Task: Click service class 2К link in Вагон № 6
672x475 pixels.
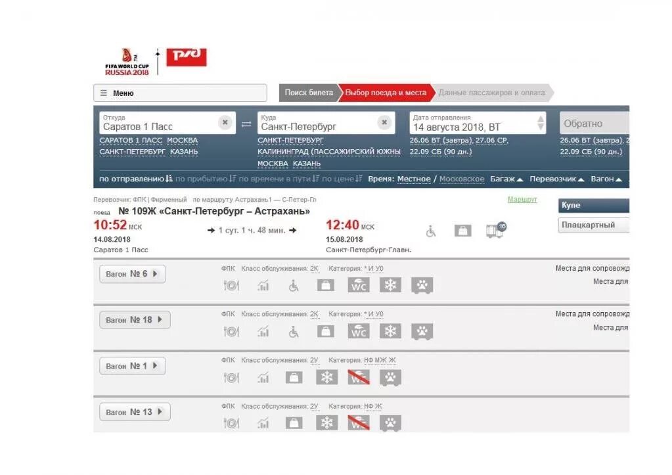Action: 314,268
